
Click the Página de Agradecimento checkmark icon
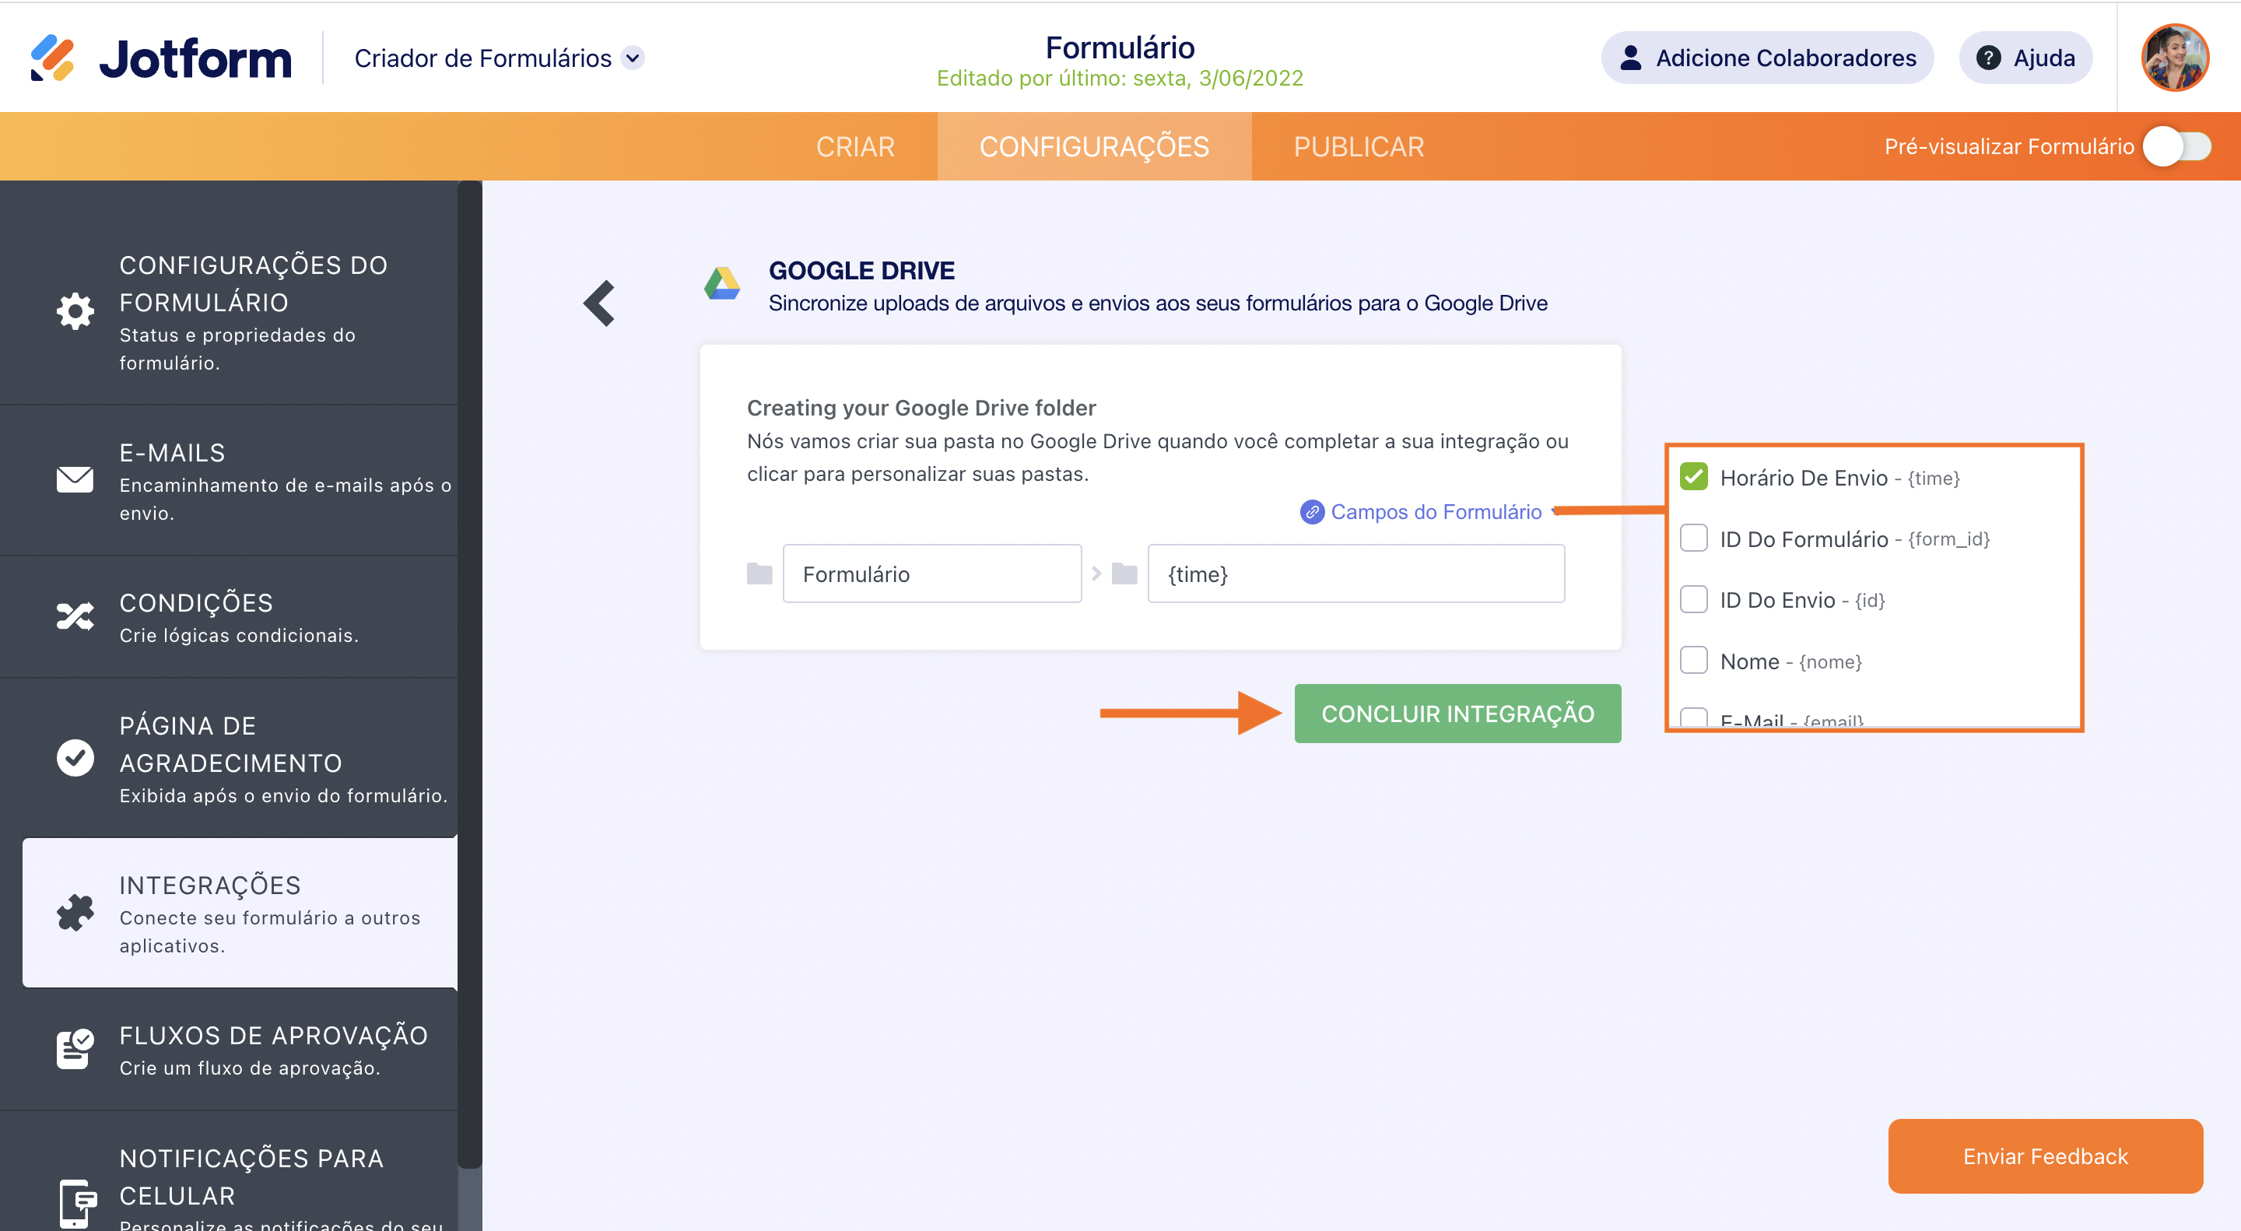[75, 758]
